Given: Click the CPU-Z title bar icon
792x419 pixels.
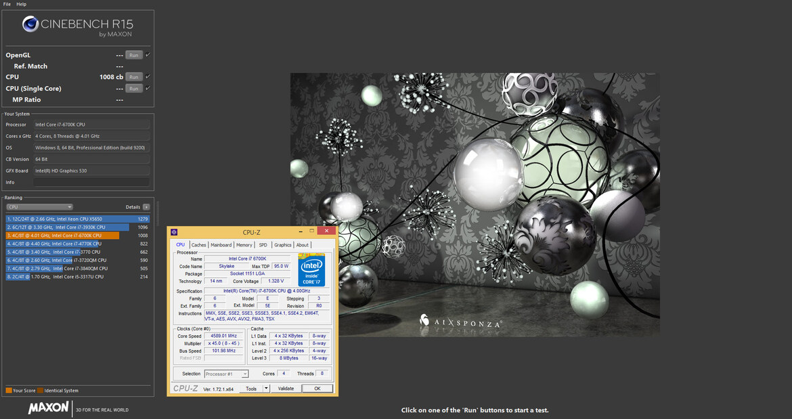Looking at the screenshot, I should pos(174,232).
